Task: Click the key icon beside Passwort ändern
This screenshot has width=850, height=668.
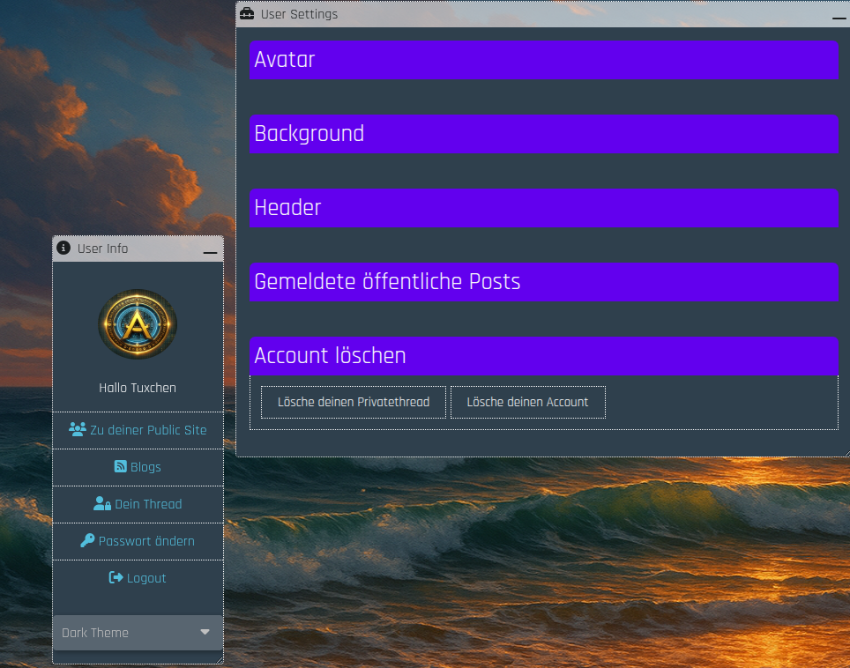Action: pyautogui.click(x=87, y=540)
